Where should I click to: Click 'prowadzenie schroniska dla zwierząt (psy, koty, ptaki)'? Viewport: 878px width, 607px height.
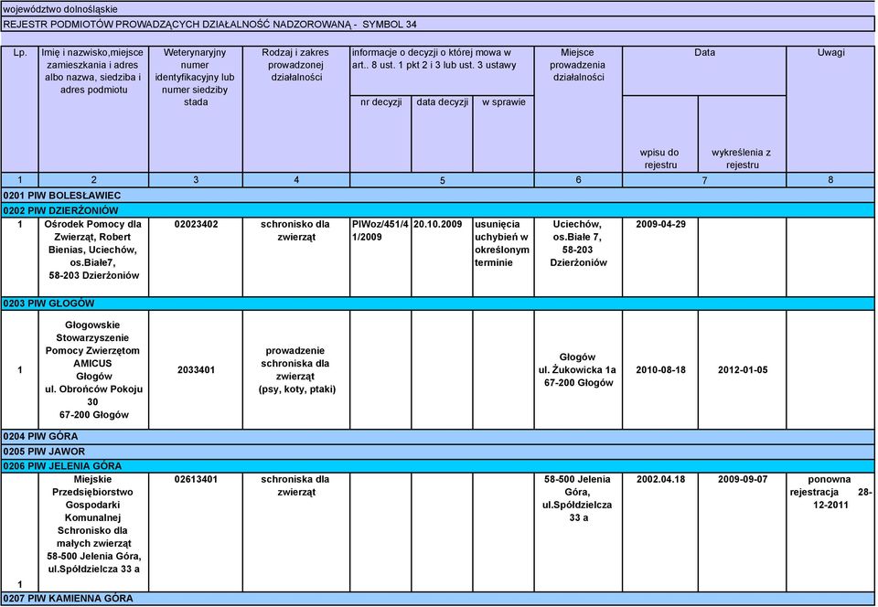(296, 370)
